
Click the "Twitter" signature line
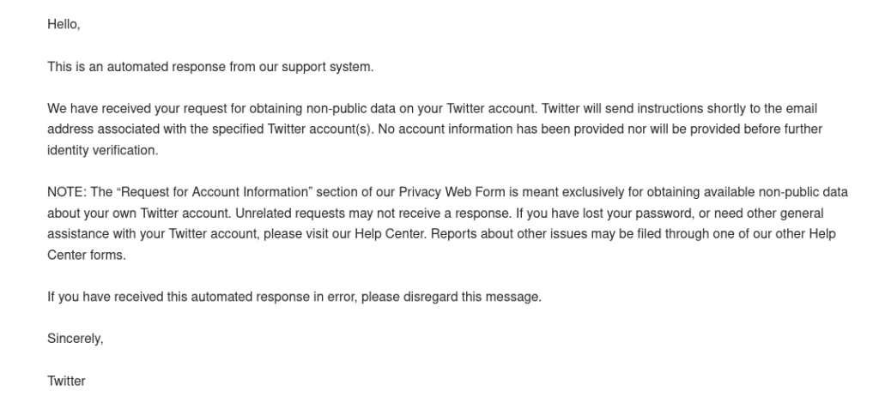pyautogui.click(x=66, y=381)
